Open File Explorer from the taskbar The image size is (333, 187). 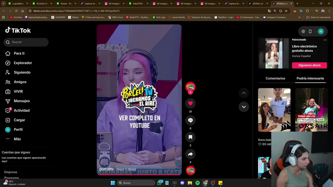[x=190, y=183]
